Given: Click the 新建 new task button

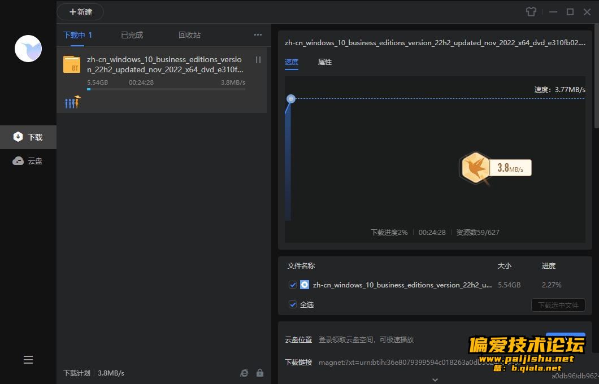Looking at the screenshot, I should 80,12.
